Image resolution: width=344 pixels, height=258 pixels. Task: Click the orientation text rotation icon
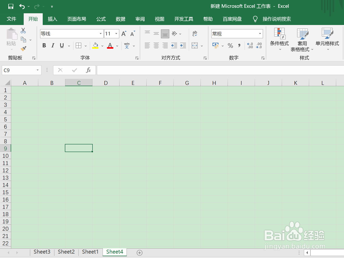click(x=174, y=34)
